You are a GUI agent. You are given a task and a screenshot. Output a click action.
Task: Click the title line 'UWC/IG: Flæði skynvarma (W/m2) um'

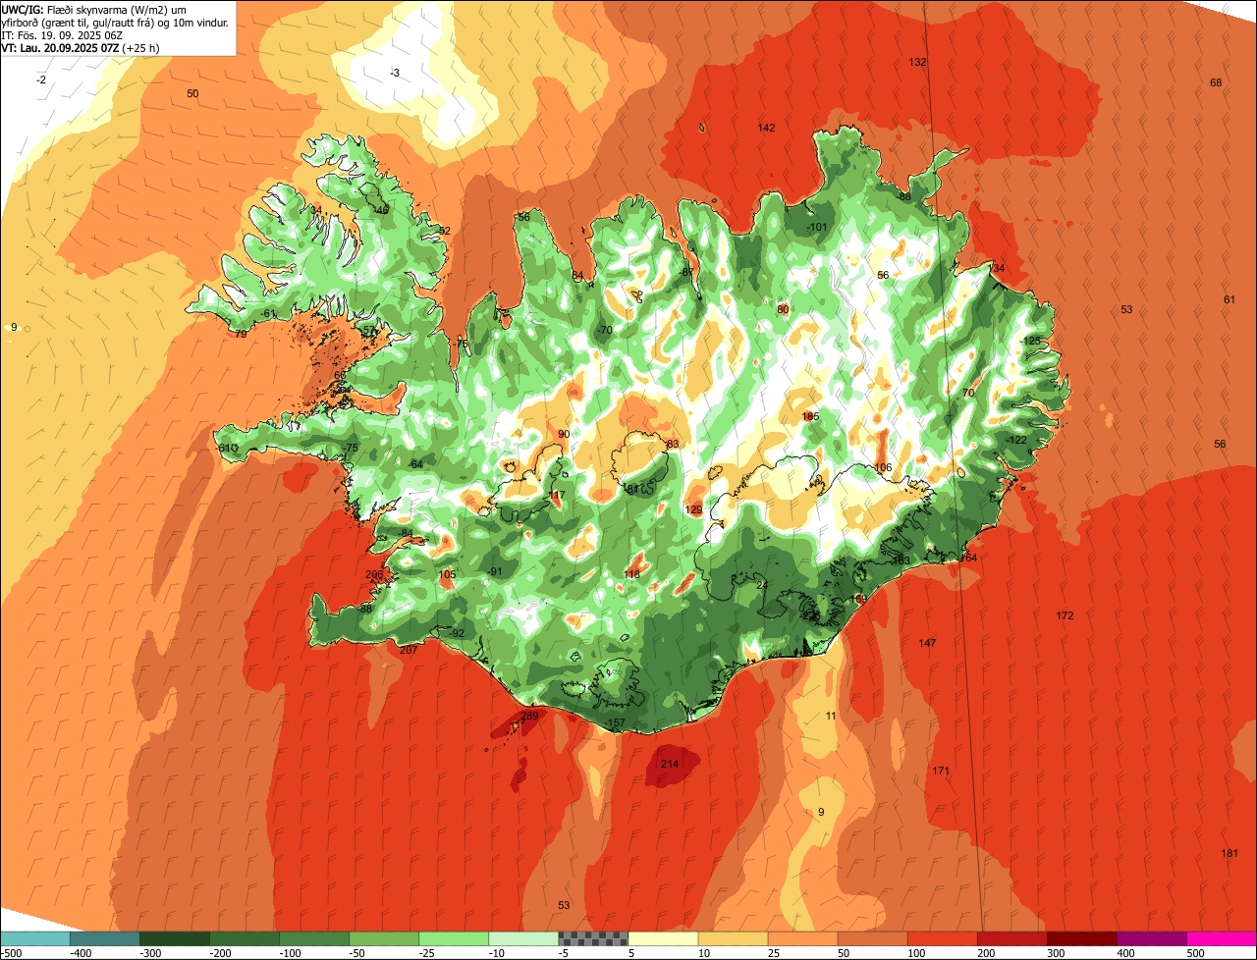point(94,9)
